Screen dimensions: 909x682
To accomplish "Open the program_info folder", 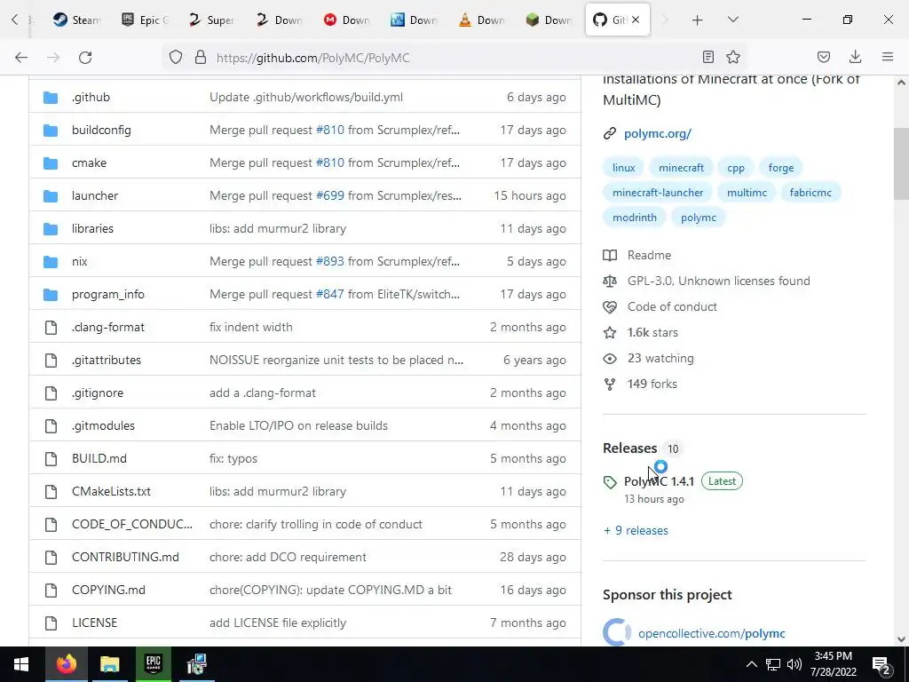I will pos(107,294).
